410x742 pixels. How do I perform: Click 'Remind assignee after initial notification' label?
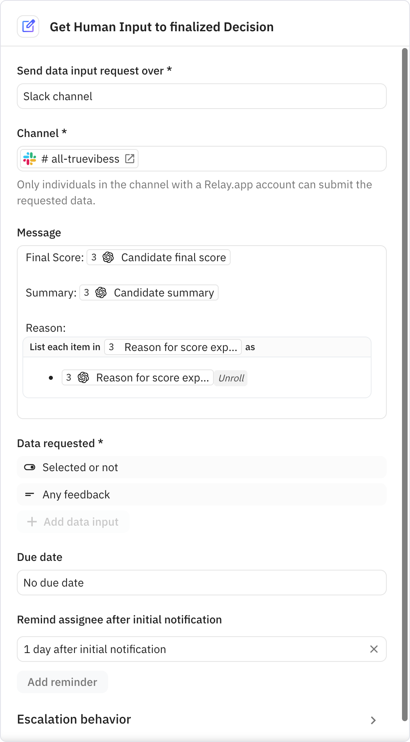119,619
